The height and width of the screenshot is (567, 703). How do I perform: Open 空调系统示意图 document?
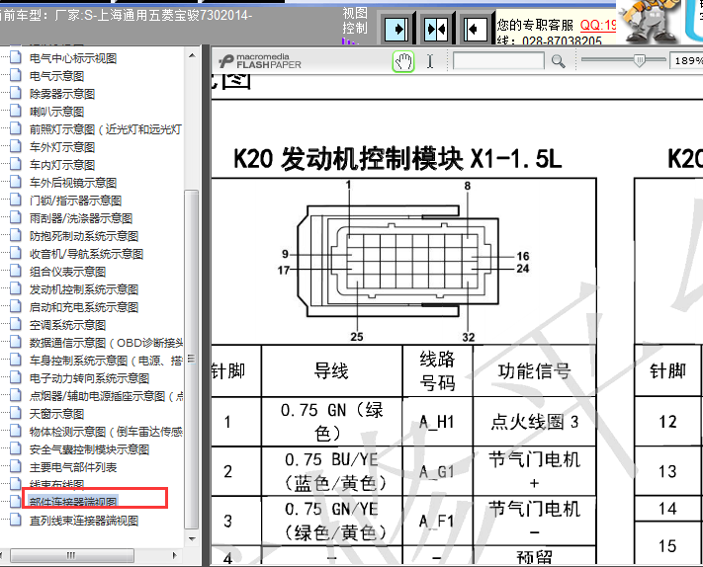pos(67,325)
